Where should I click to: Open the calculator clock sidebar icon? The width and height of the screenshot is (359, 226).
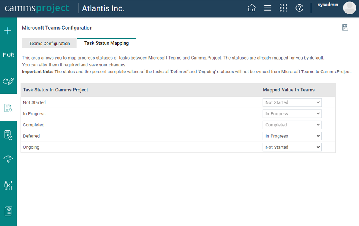click(8, 135)
